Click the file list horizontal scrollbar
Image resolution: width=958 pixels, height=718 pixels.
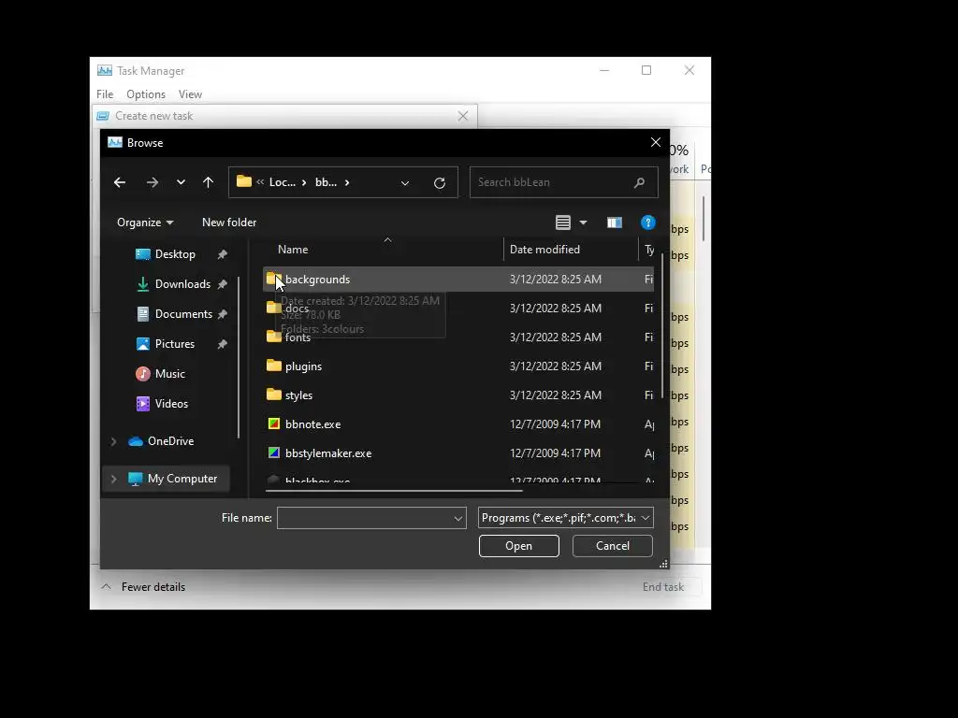pos(394,490)
